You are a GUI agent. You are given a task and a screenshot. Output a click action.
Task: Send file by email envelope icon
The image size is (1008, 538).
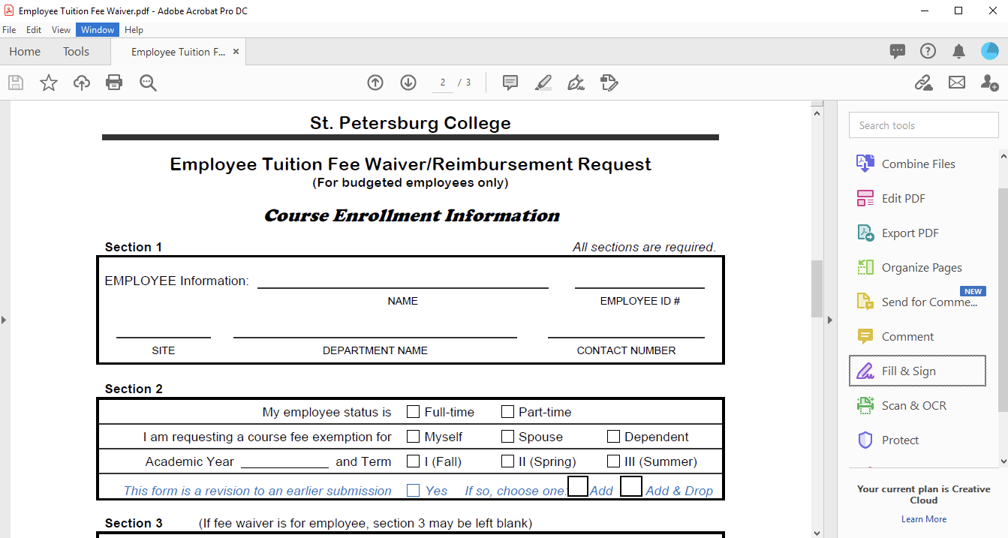click(x=957, y=83)
